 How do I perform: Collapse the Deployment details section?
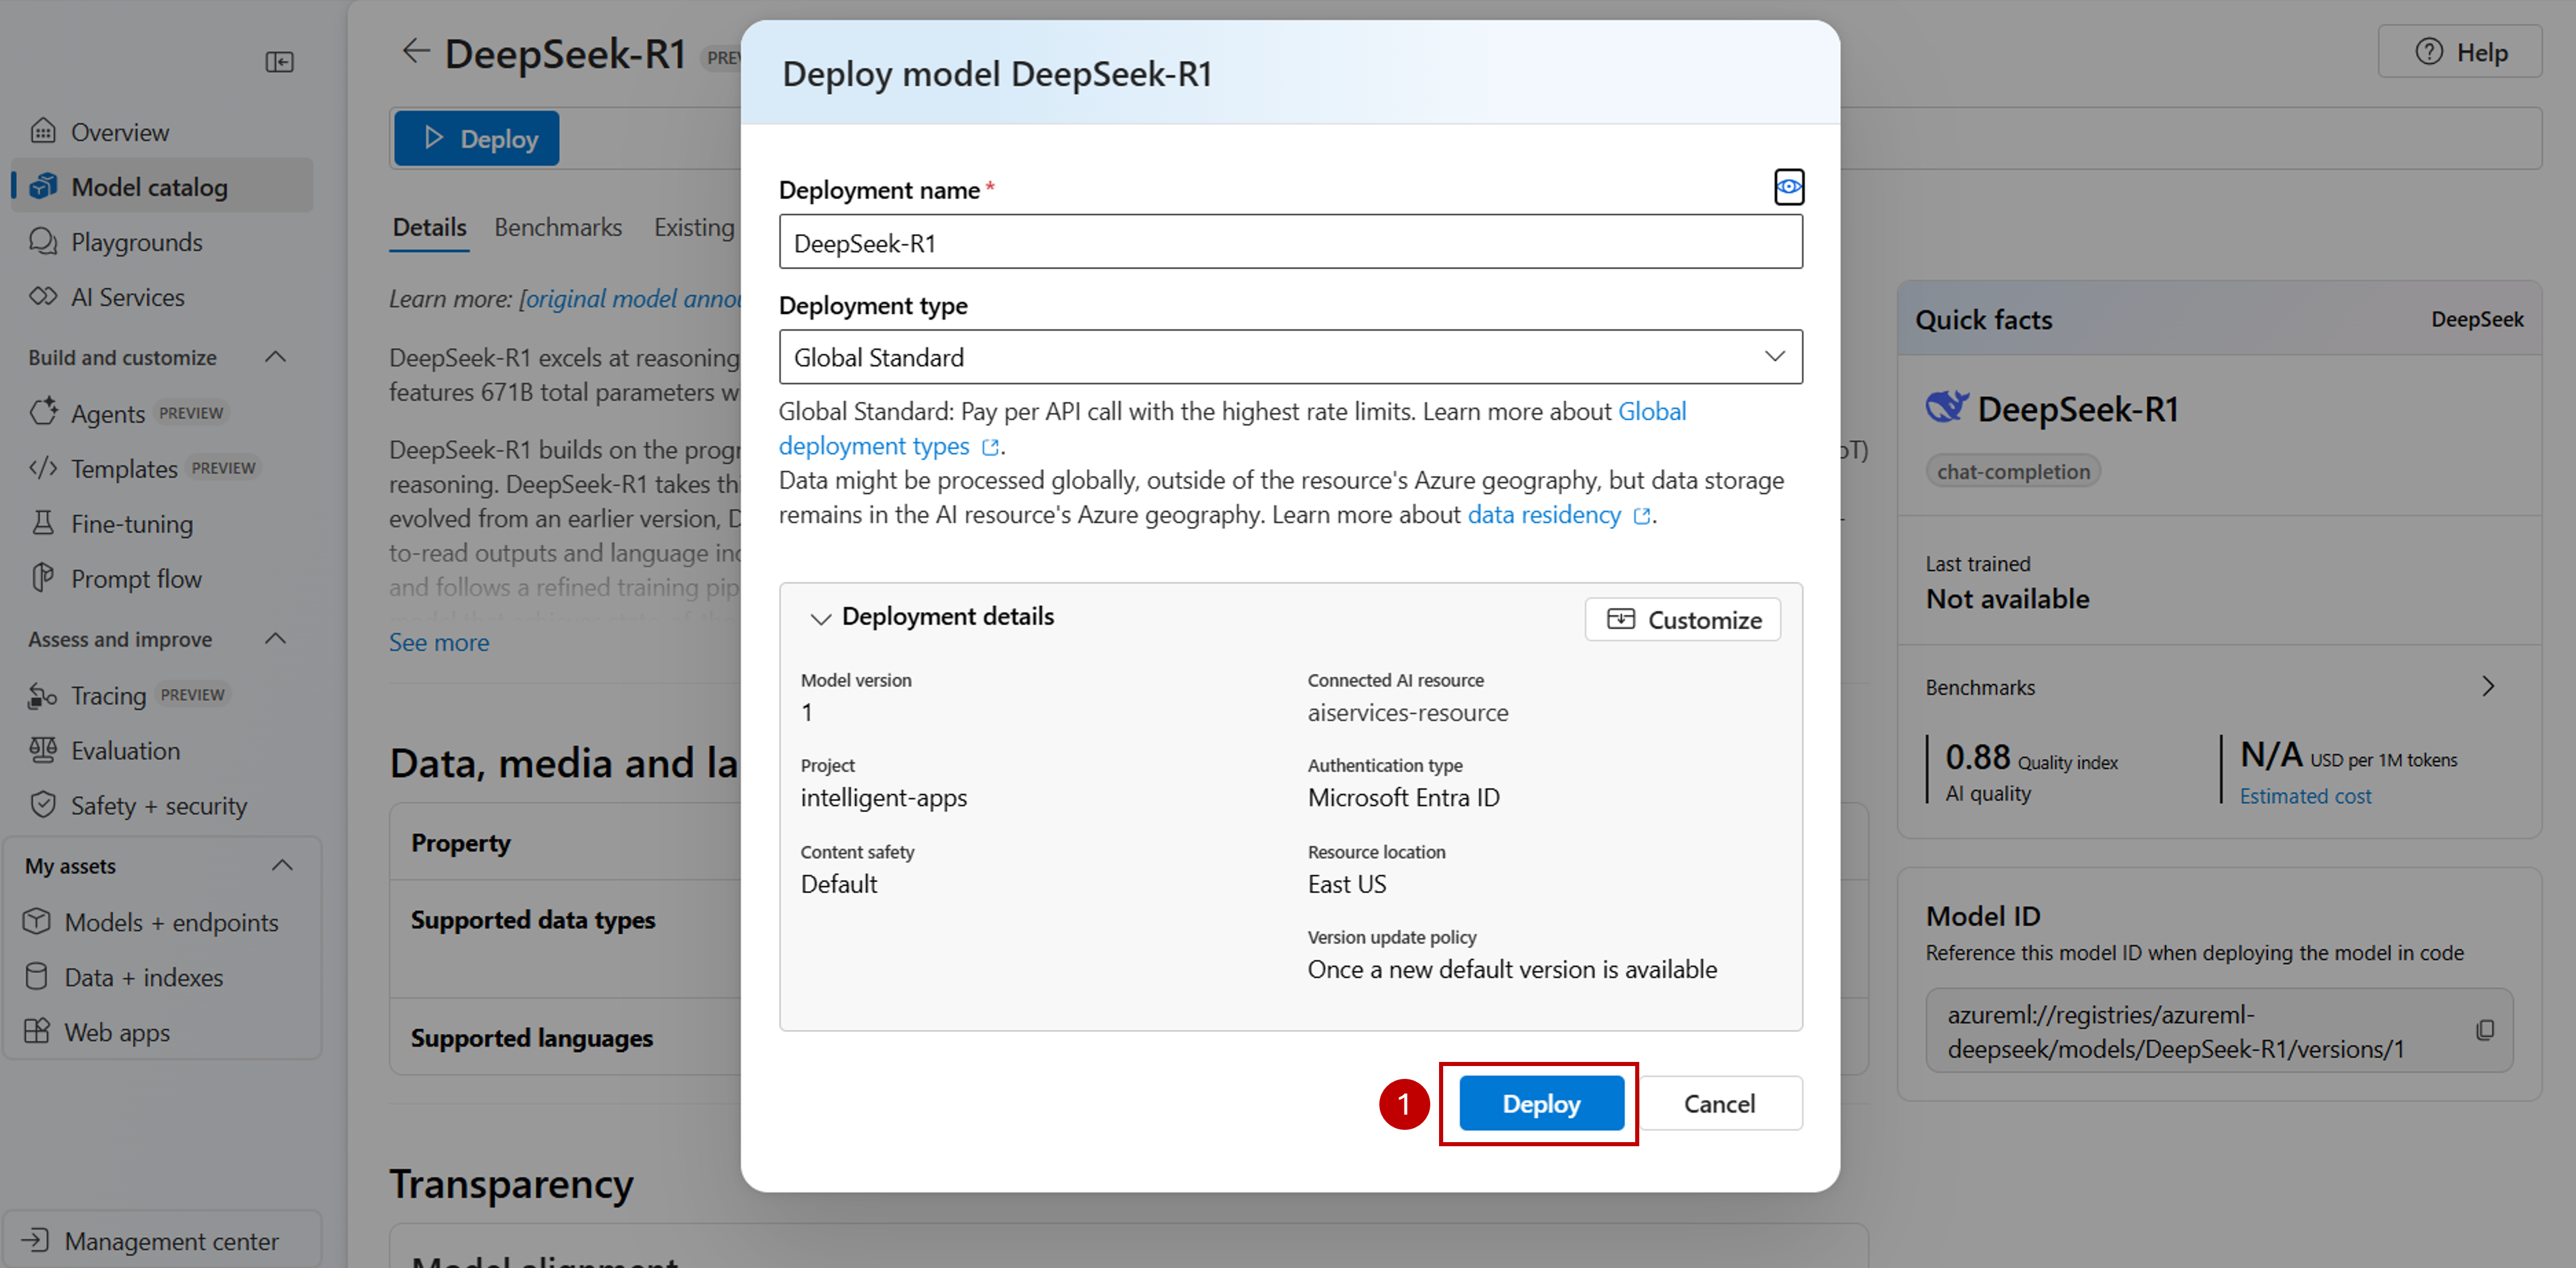pyautogui.click(x=821, y=618)
